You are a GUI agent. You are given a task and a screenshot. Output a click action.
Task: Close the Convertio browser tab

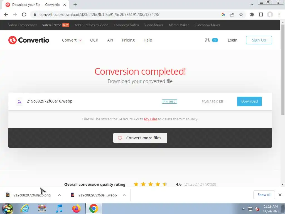click(x=65, y=5)
